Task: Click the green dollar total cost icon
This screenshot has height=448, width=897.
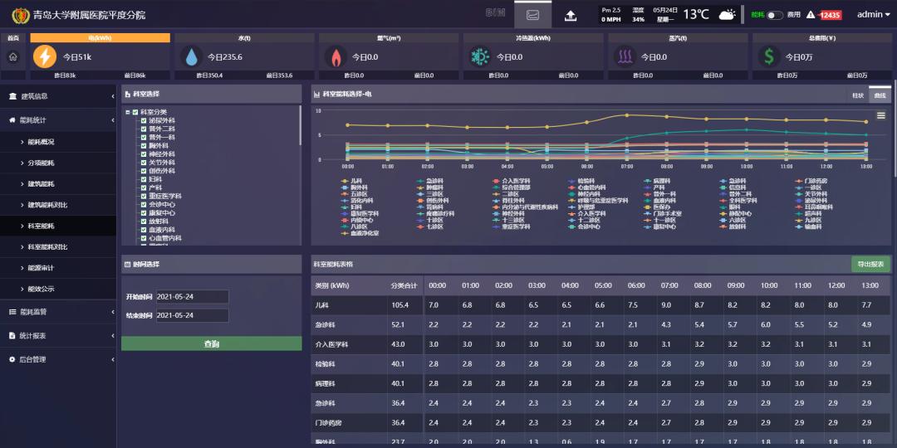Action: pos(768,56)
